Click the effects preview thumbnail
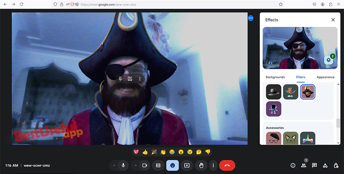The height and width of the screenshot is (174, 344). [x=300, y=48]
